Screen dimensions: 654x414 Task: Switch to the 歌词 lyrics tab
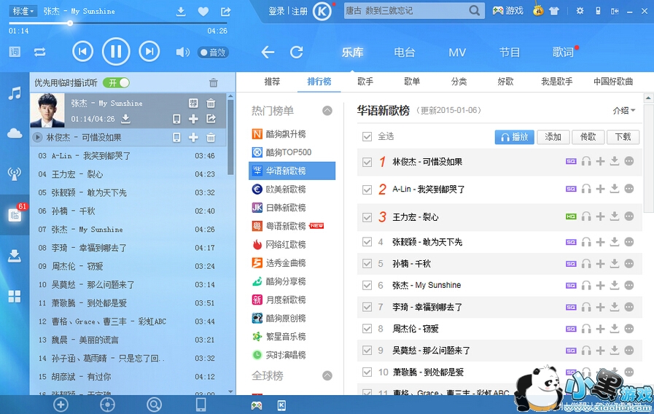pos(563,52)
